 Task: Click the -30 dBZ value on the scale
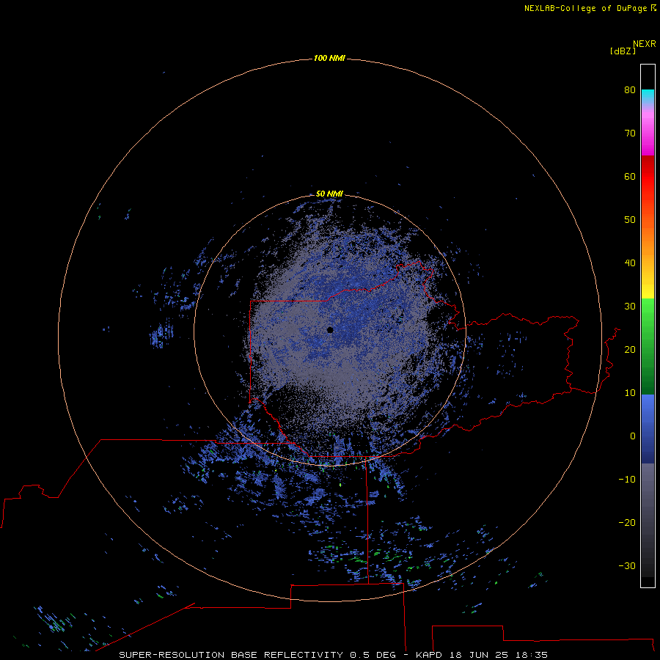coord(627,566)
